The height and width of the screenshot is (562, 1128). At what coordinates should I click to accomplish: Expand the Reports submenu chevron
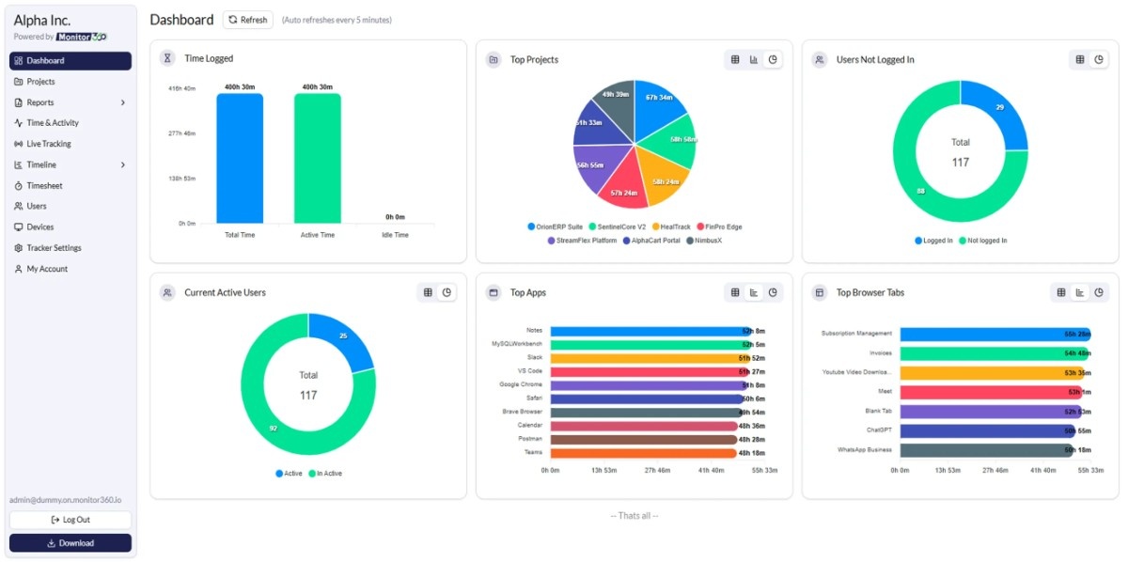[x=123, y=102]
